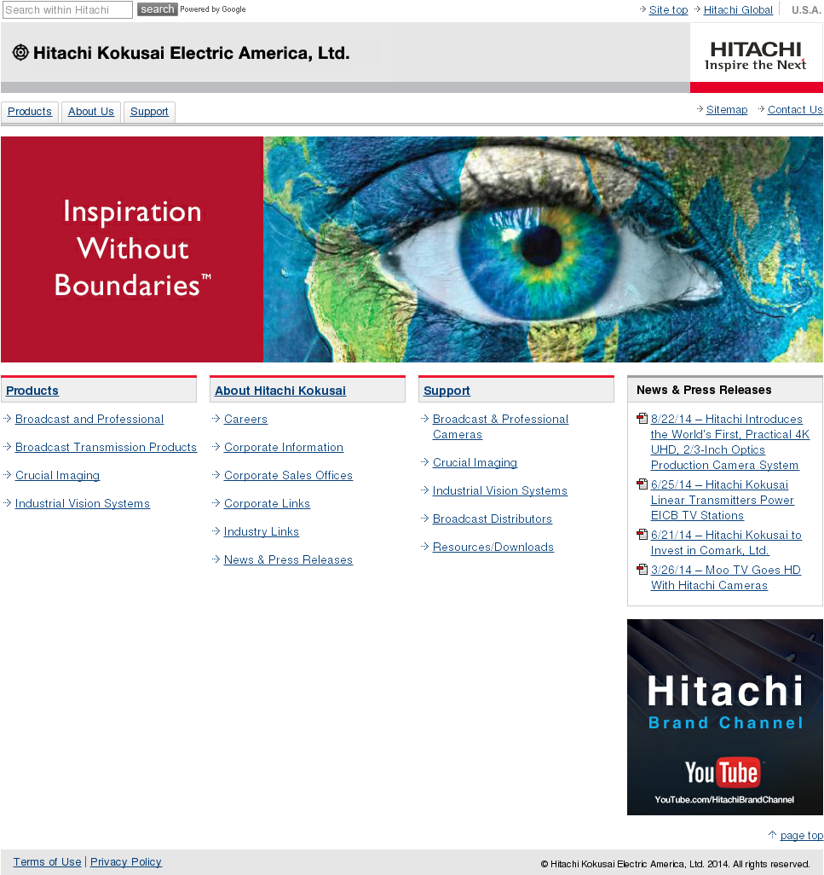824x875 pixels.
Task: Open Broadcast & Professional Cameras support link
Action: click(501, 427)
